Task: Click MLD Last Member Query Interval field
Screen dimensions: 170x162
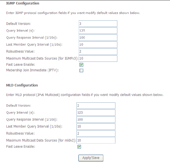Action: click(x=96, y=126)
